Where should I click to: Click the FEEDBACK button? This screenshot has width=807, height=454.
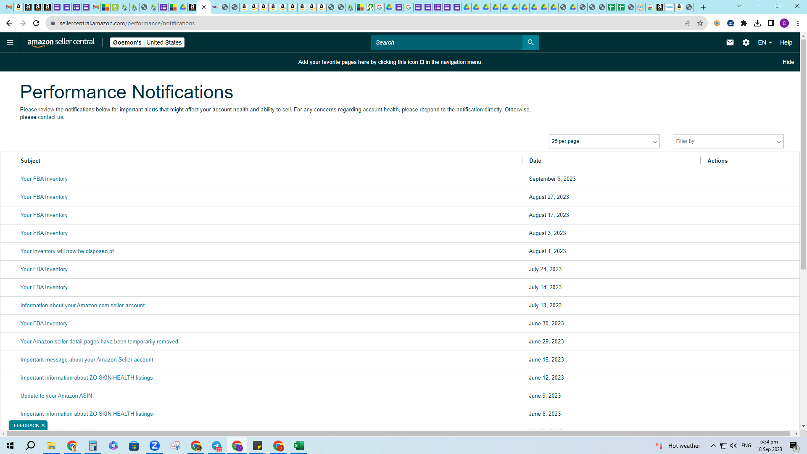(x=26, y=425)
